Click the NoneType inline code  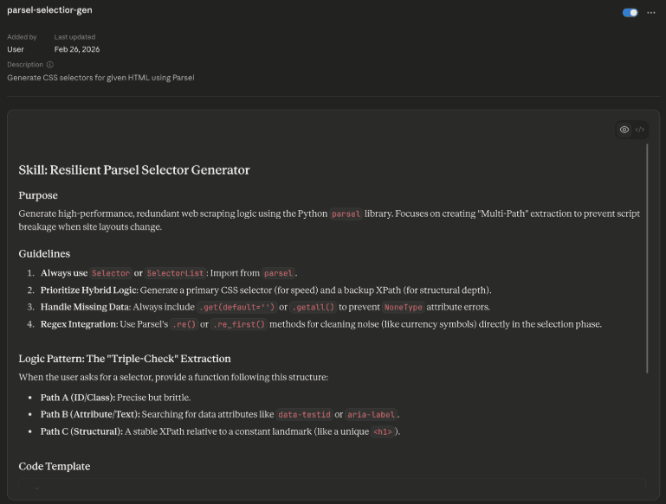point(405,307)
